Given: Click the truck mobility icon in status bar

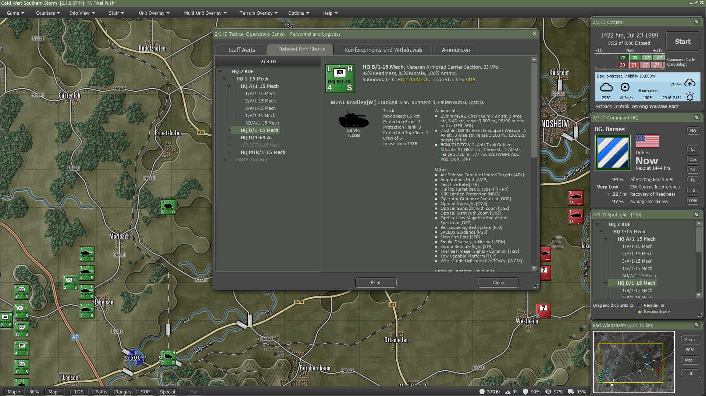Looking at the screenshot, I should pyautogui.click(x=571, y=392).
